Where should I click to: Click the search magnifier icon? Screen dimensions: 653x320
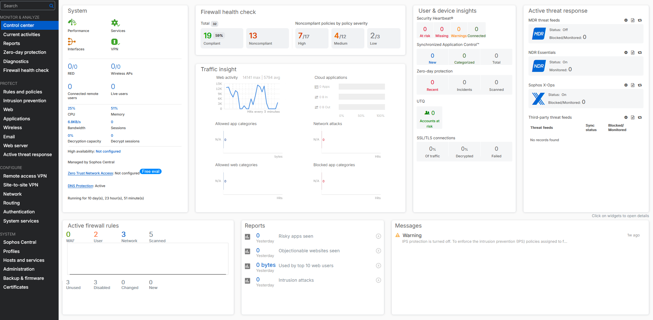(51, 6)
